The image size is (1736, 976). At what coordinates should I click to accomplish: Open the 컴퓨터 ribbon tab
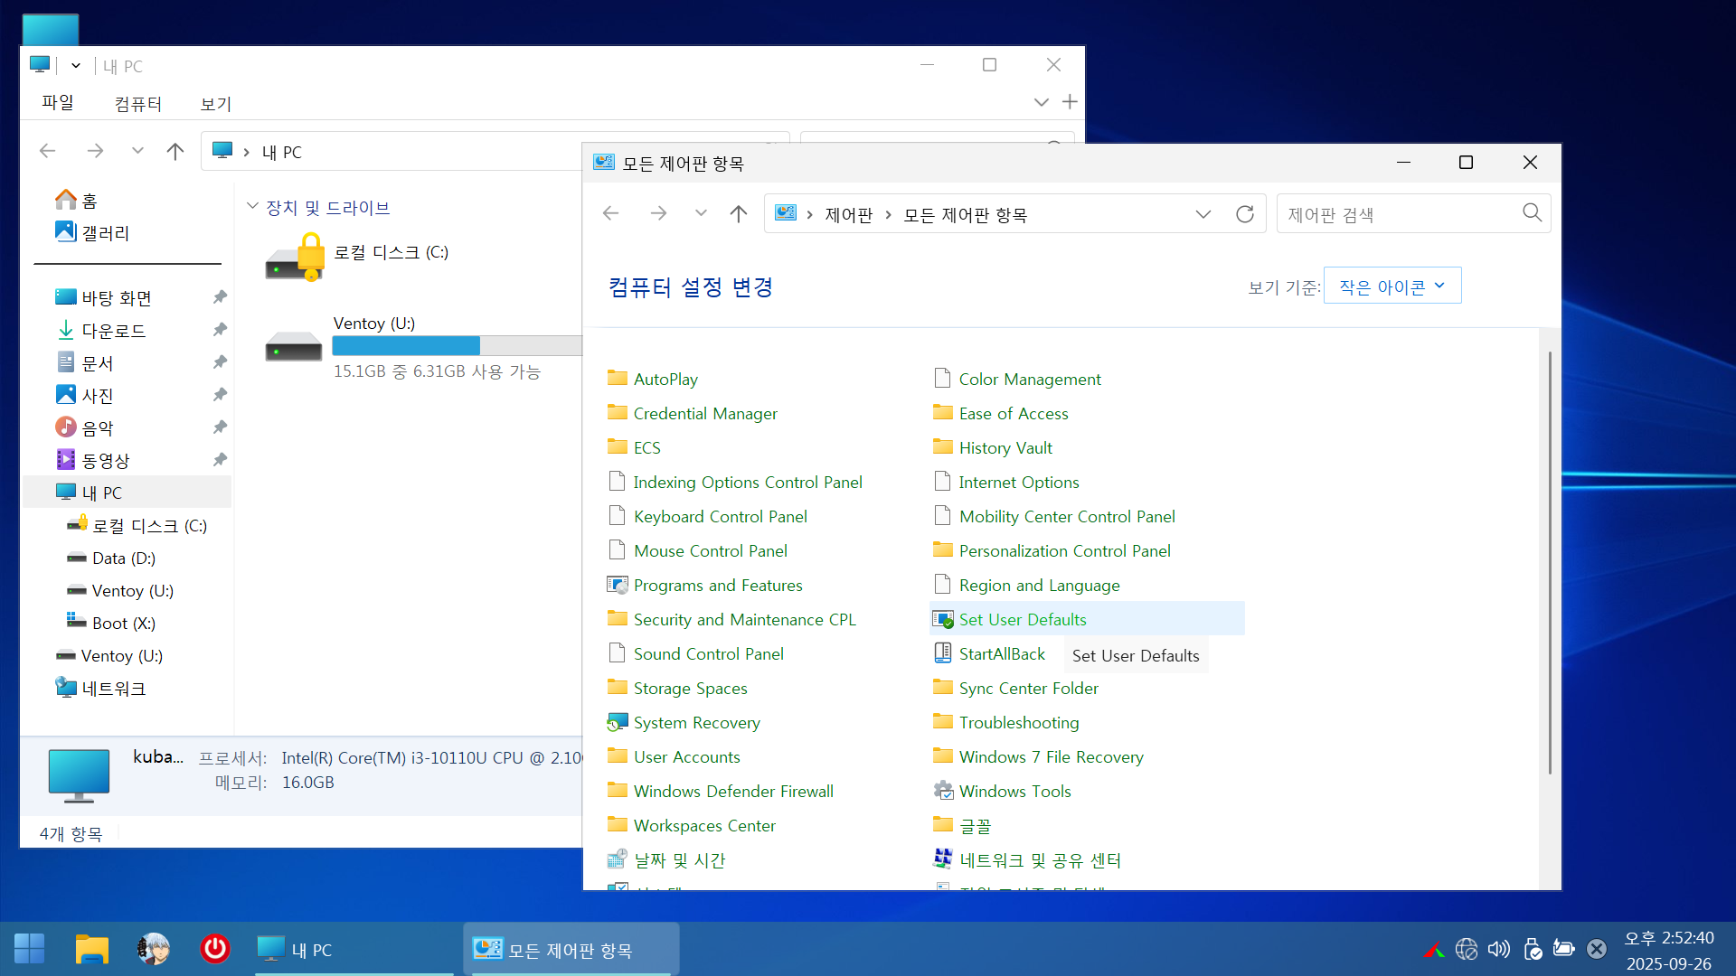tap(137, 104)
